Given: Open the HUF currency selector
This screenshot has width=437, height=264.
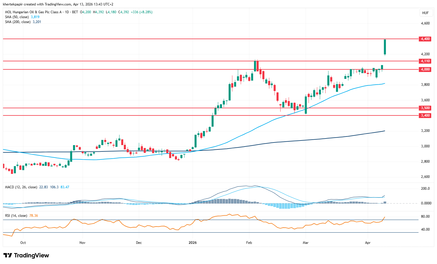Looking at the screenshot, I should (425, 13).
